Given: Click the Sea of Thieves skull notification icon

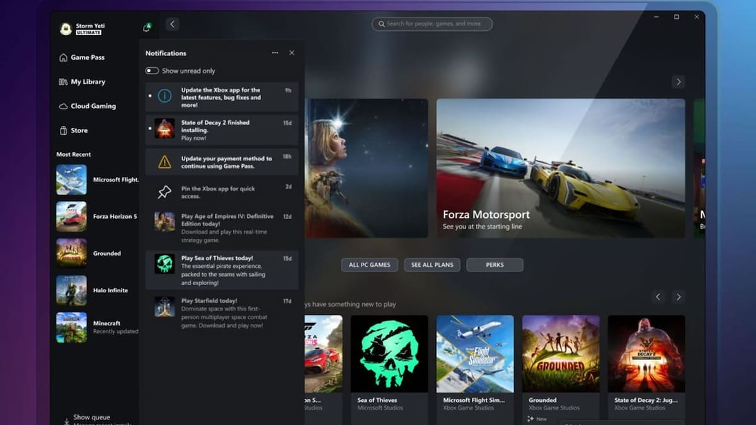Looking at the screenshot, I should 164,264.
